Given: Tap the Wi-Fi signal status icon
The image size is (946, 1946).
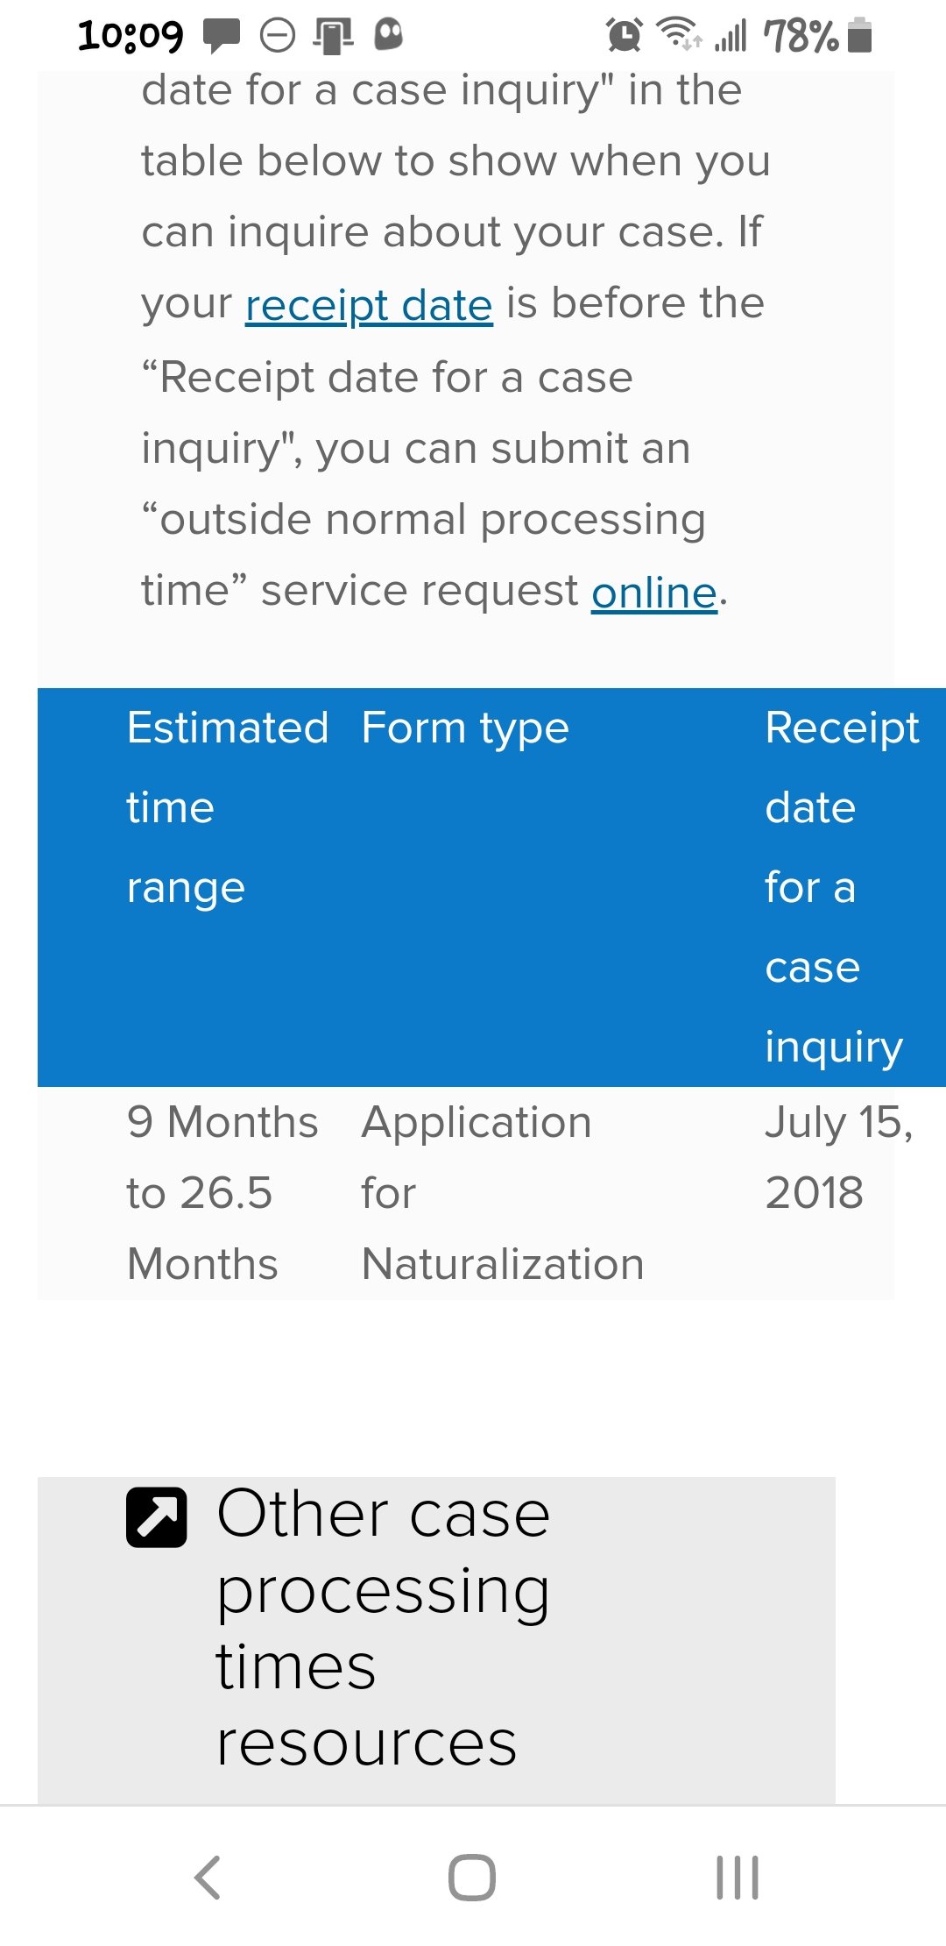Looking at the screenshot, I should 679,34.
